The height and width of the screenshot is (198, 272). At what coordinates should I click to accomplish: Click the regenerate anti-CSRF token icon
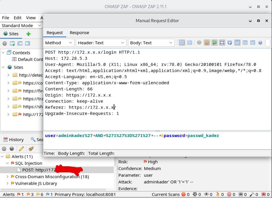(x=230, y=43)
